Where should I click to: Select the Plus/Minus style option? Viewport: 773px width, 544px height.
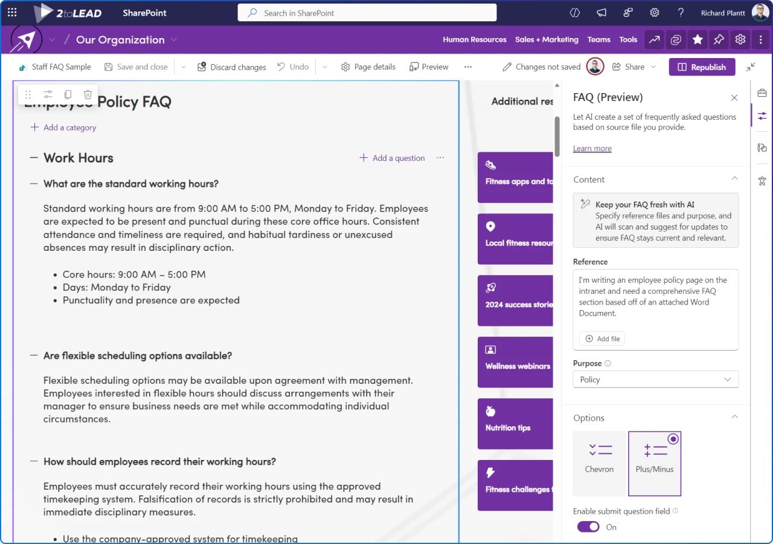[655, 463]
